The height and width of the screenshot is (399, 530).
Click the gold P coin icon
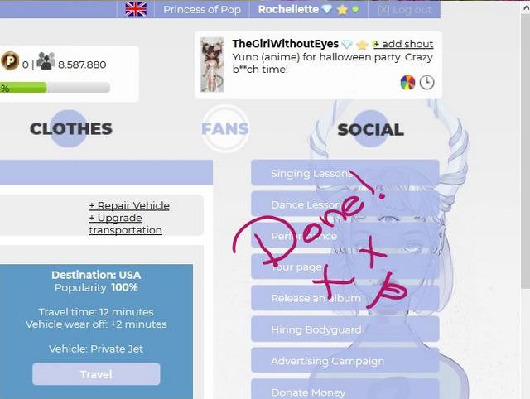(x=10, y=60)
